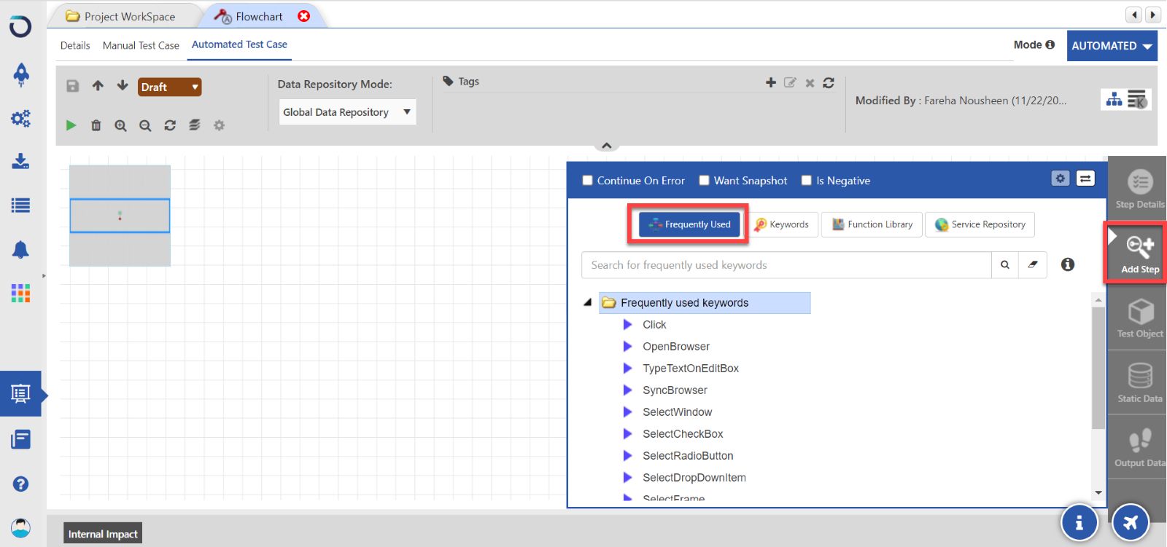Zoom out on the flowchart canvas
The height and width of the screenshot is (547, 1167).
tap(145, 125)
